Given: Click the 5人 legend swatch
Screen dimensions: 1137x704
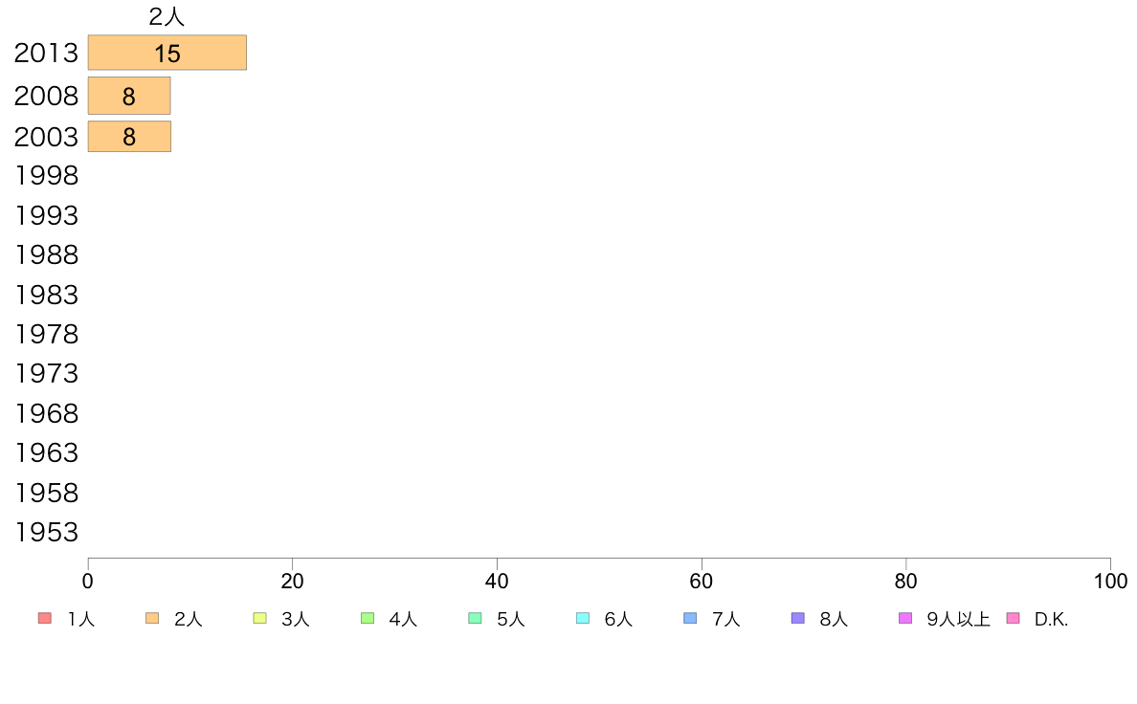Looking at the screenshot, I should pos(475,619).
